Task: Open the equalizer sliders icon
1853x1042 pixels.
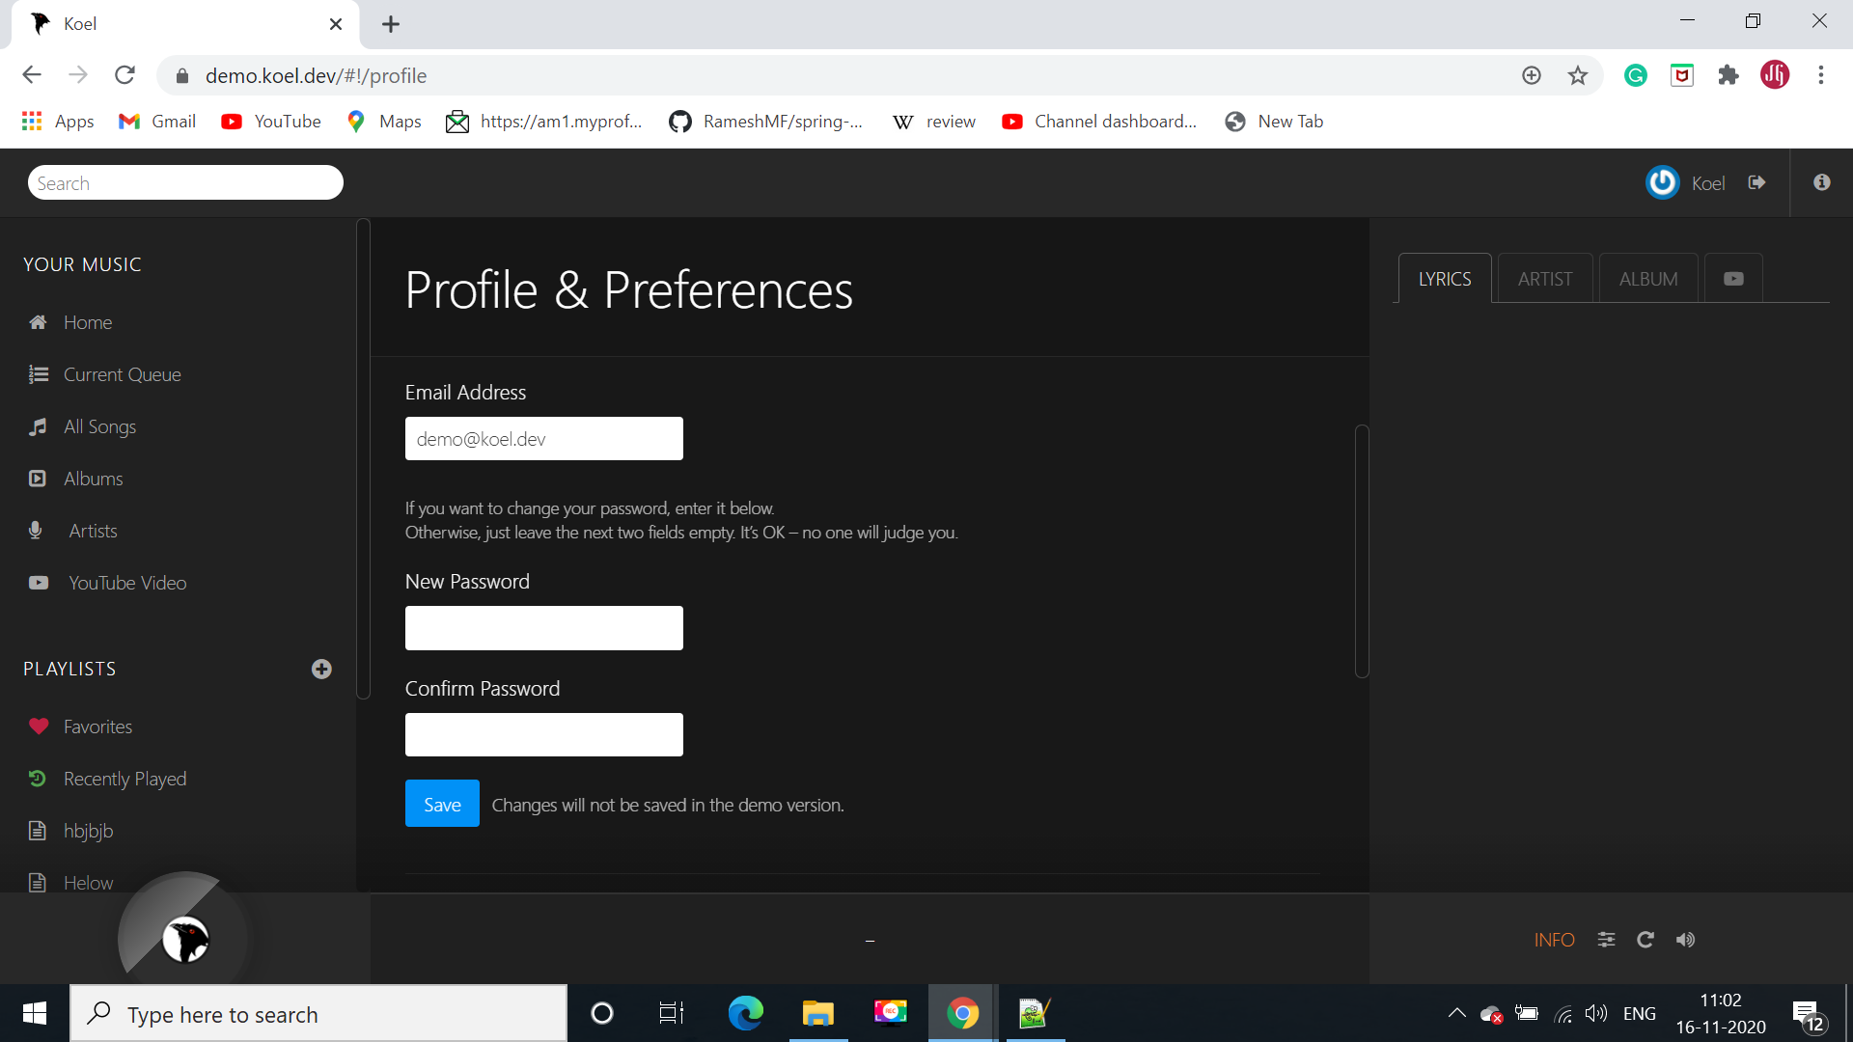Action: coord(1606,940)
